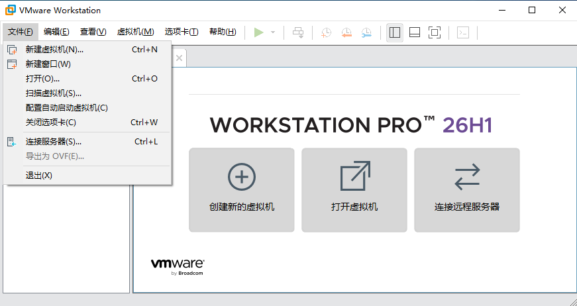Screen dimensions: 577x306
Task: Choose 扫描虚拟机(S)... menu entry
Action: (x=87, y=93)
